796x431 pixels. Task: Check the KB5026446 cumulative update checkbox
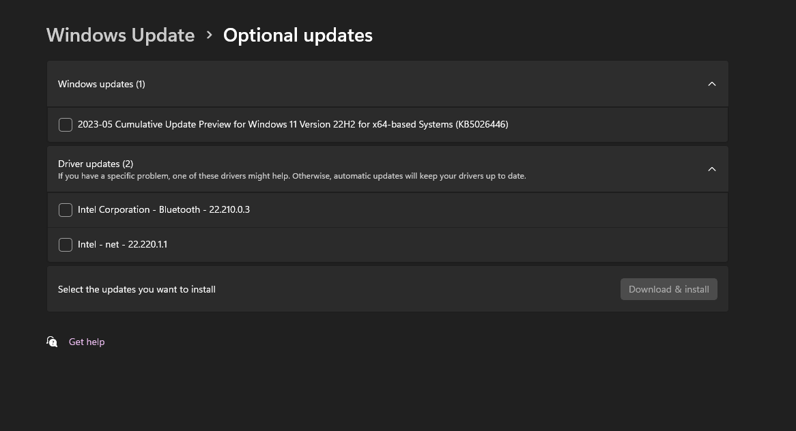tap(66, 125)
